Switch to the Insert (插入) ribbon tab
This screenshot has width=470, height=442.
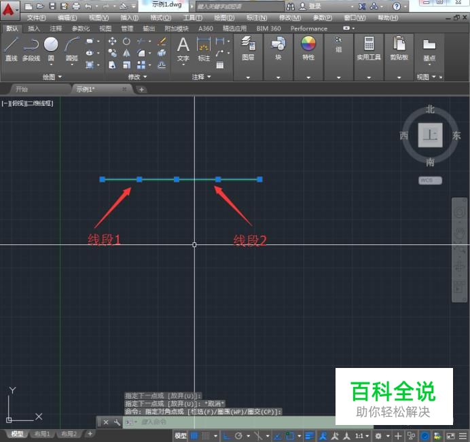[x=34, y=29]
